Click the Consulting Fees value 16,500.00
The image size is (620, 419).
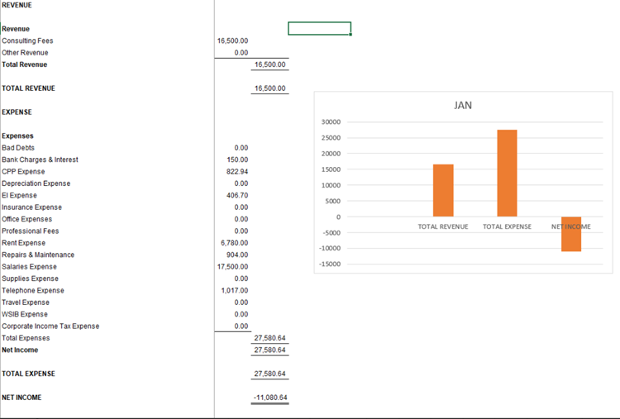pos(232,40)
